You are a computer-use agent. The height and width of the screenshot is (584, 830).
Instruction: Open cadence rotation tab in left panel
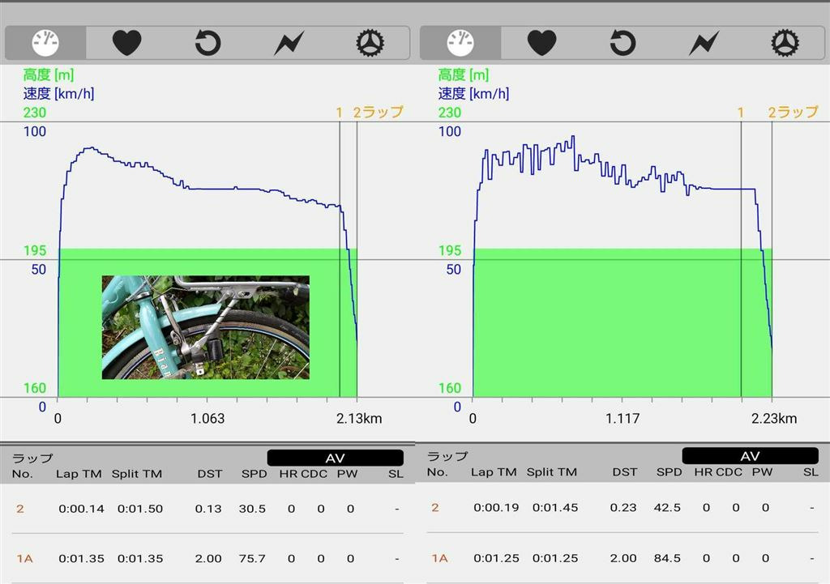[207, 43]
